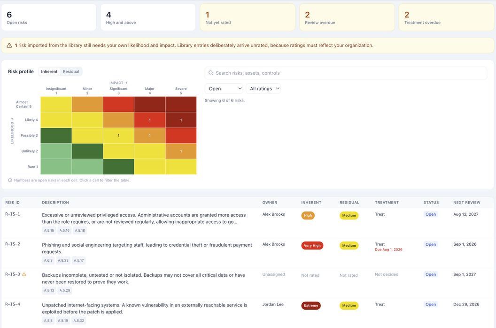Select Possible 3, Insignificant 1 dark green cell
This screenshot has height=328, width=496.
click(56, 135)
